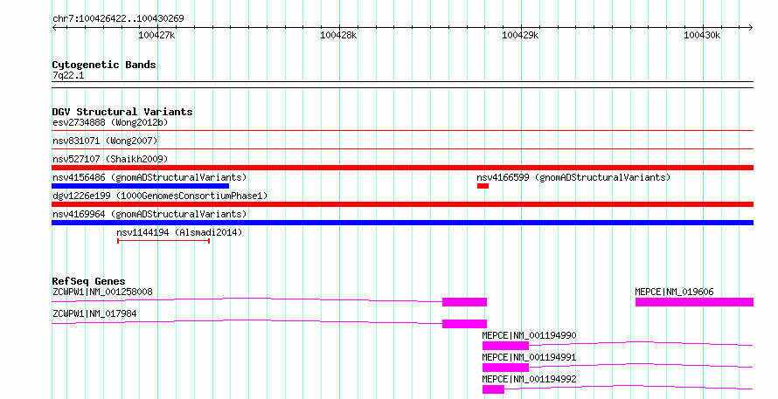
Task: Click the right arrowhead of the ruler
Action: pos(751,28)
